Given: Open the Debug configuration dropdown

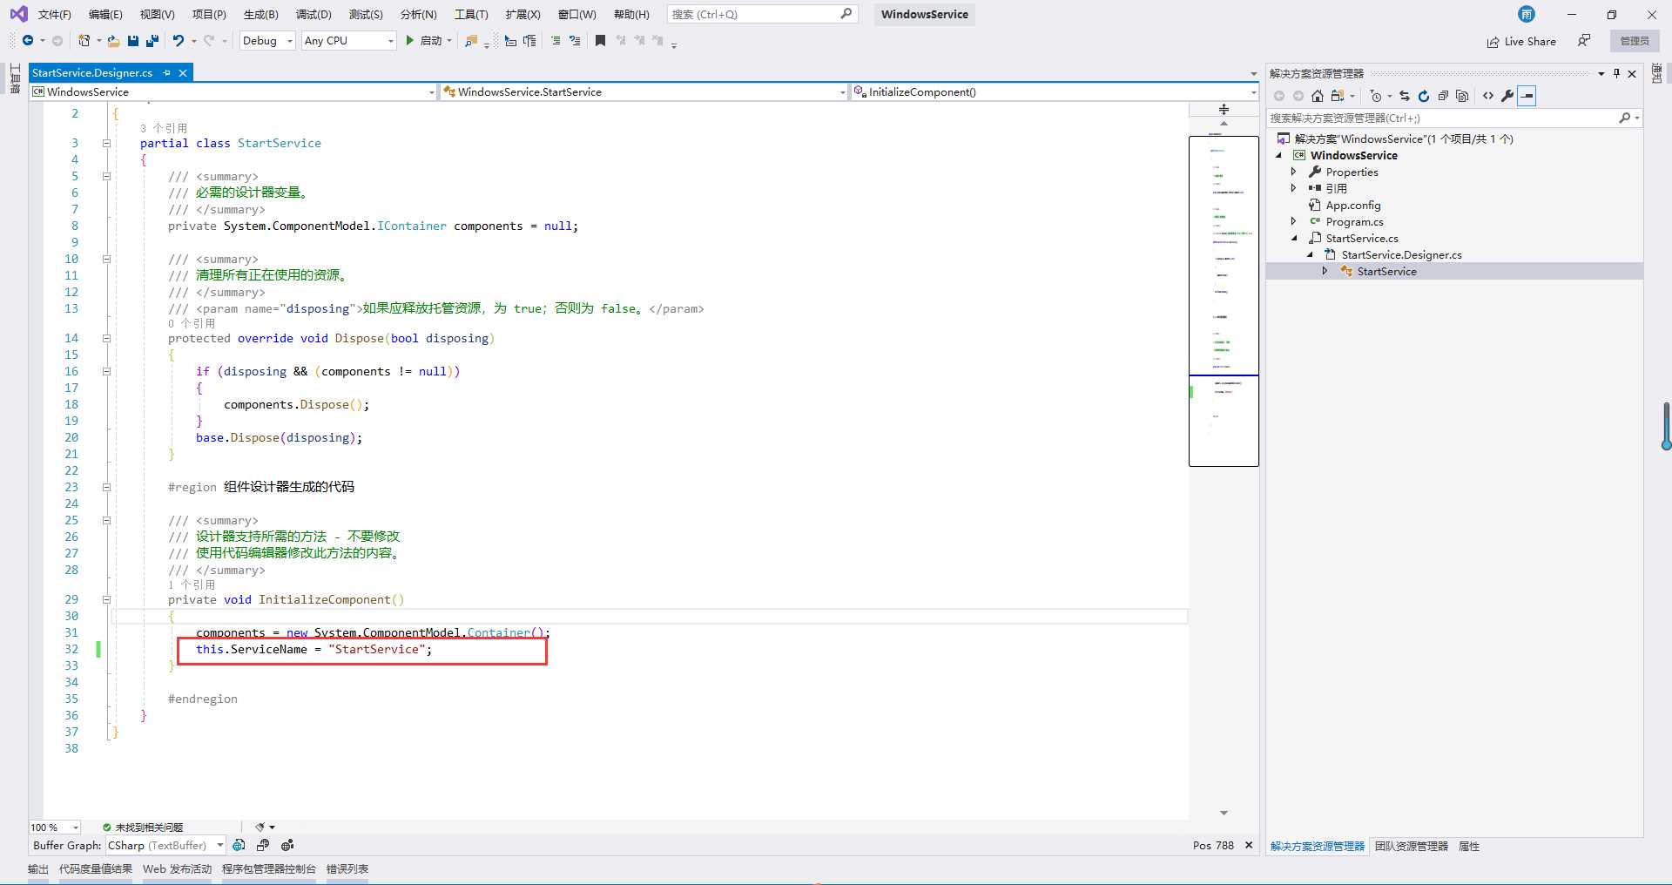Looking at the screenshot, I should 267,41.
